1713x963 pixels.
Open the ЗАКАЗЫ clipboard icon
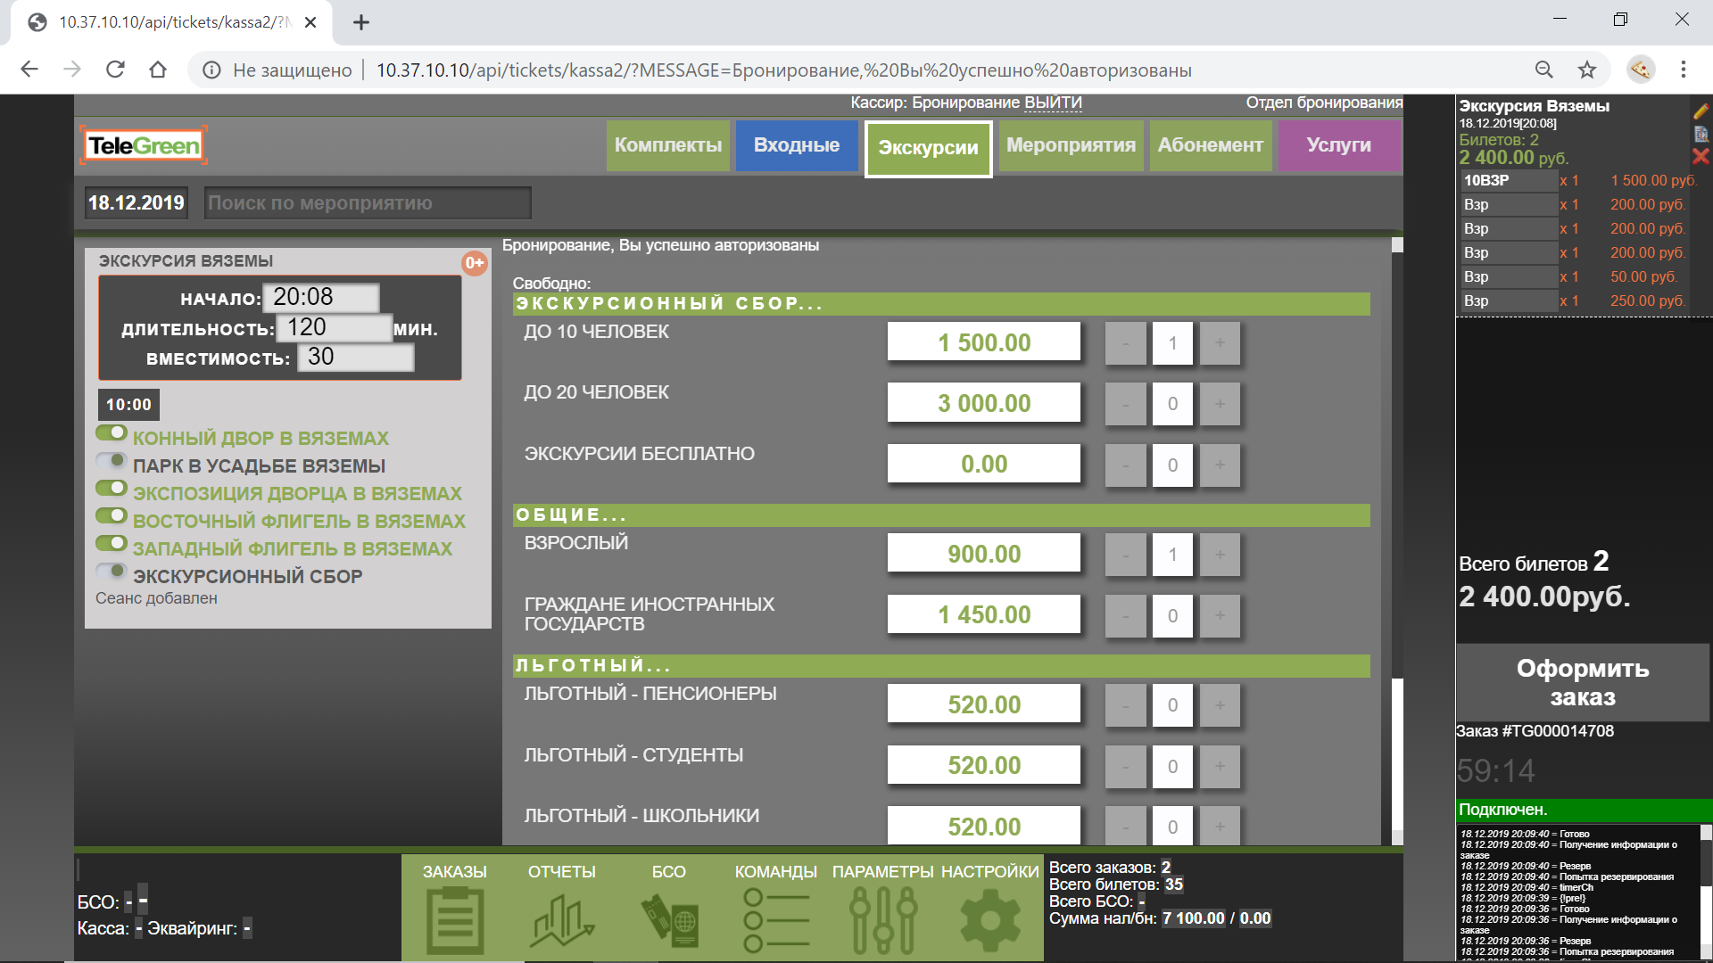pyautogui.click(x=455, y=920)
